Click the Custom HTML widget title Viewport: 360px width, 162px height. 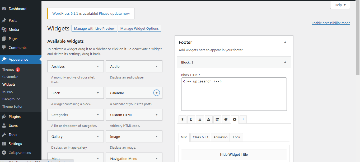(121, 115)
